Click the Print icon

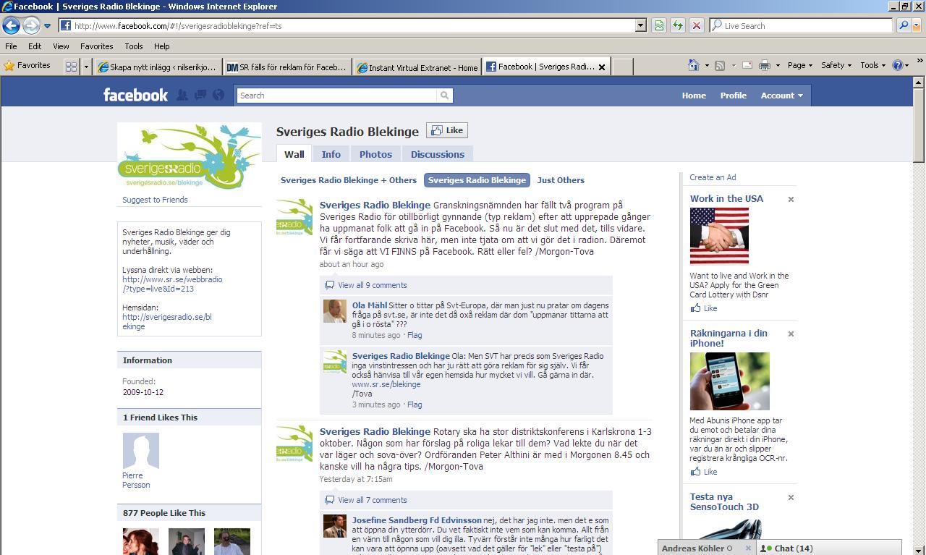click(764, 65)
